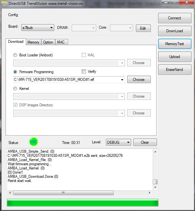Click the DirectUSB app icon in title bar
This screenshot has width=195, height=211.
pos(4,2)
